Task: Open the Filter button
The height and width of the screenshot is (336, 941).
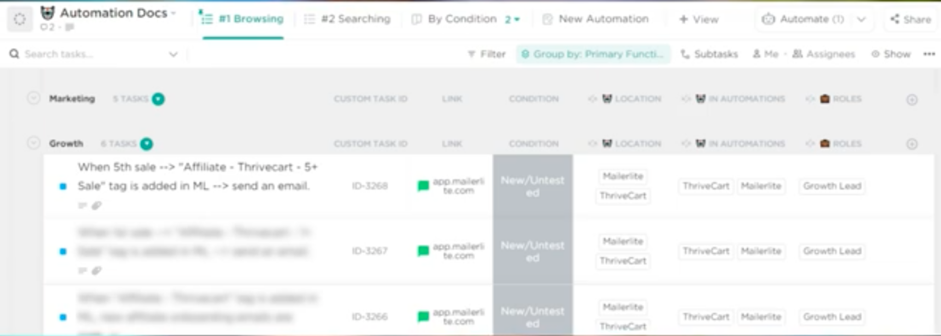Action: [x=487, y=54]
